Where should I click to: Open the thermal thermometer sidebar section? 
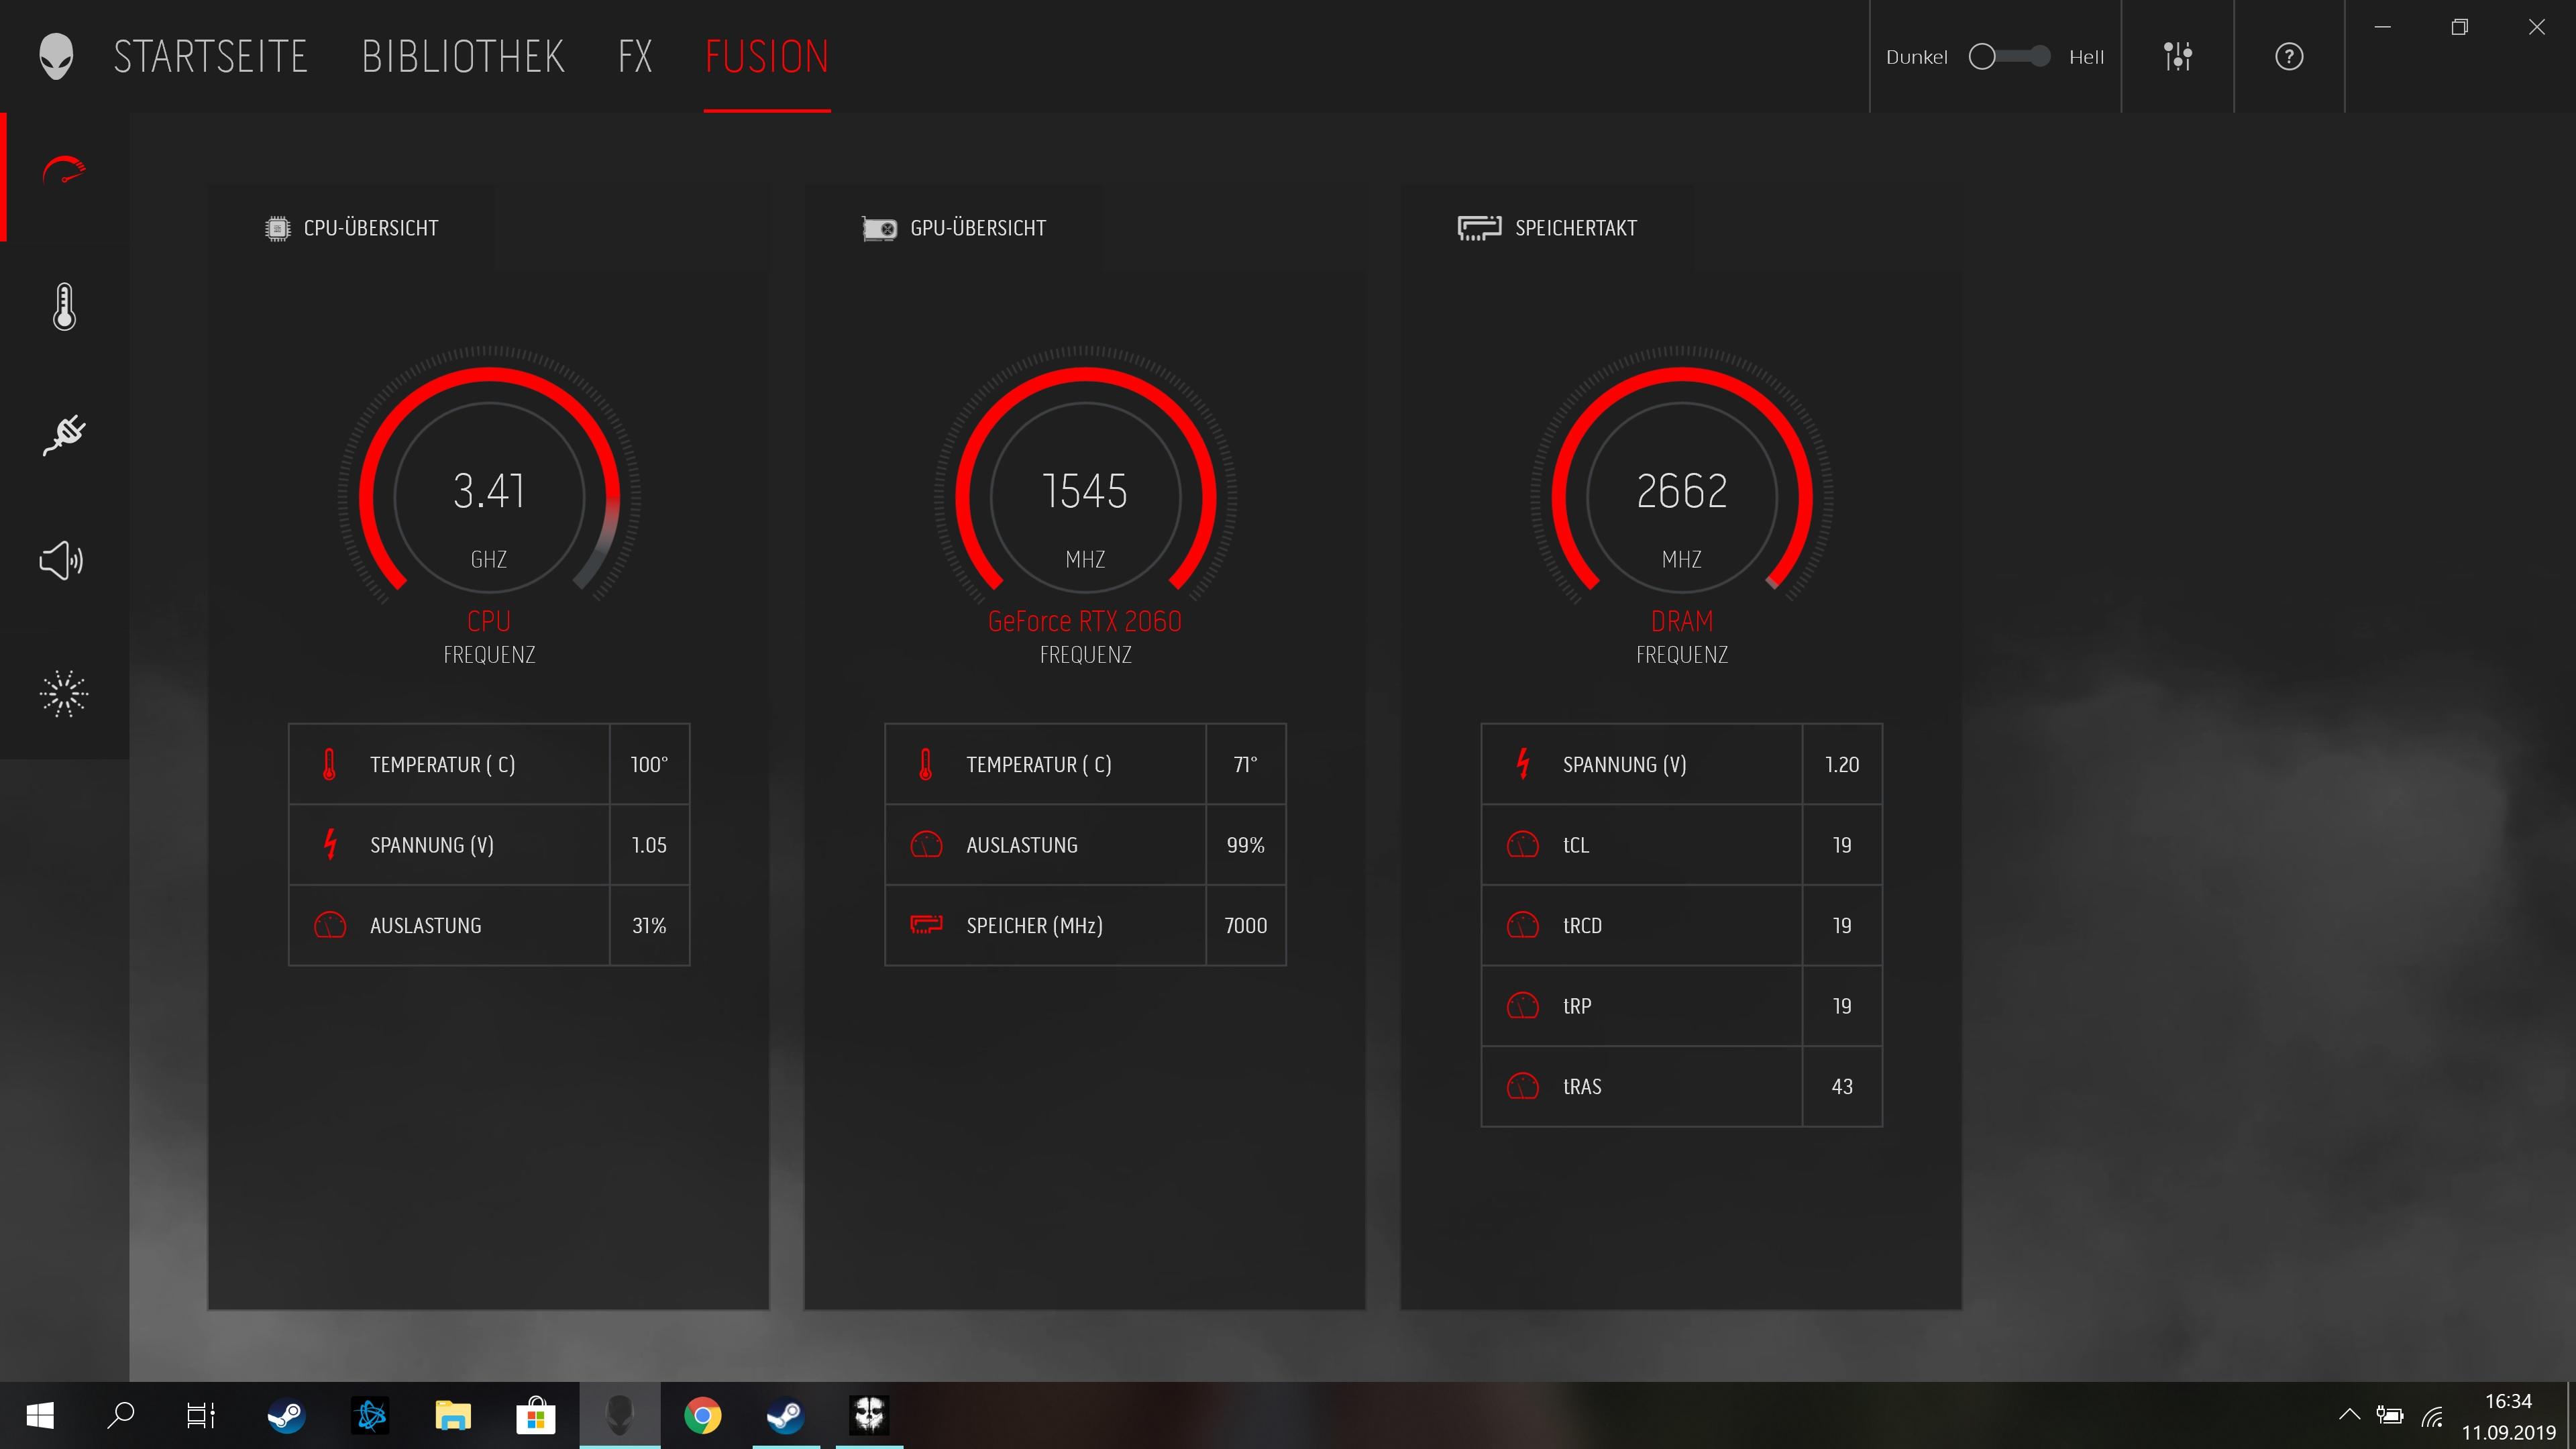tap(64, 307)
